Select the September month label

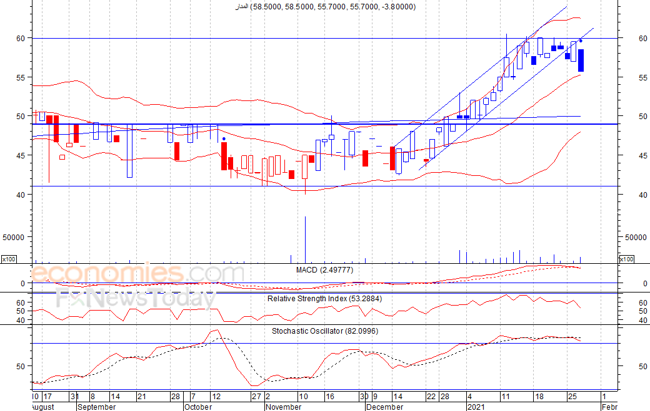(x=97, y=407)
